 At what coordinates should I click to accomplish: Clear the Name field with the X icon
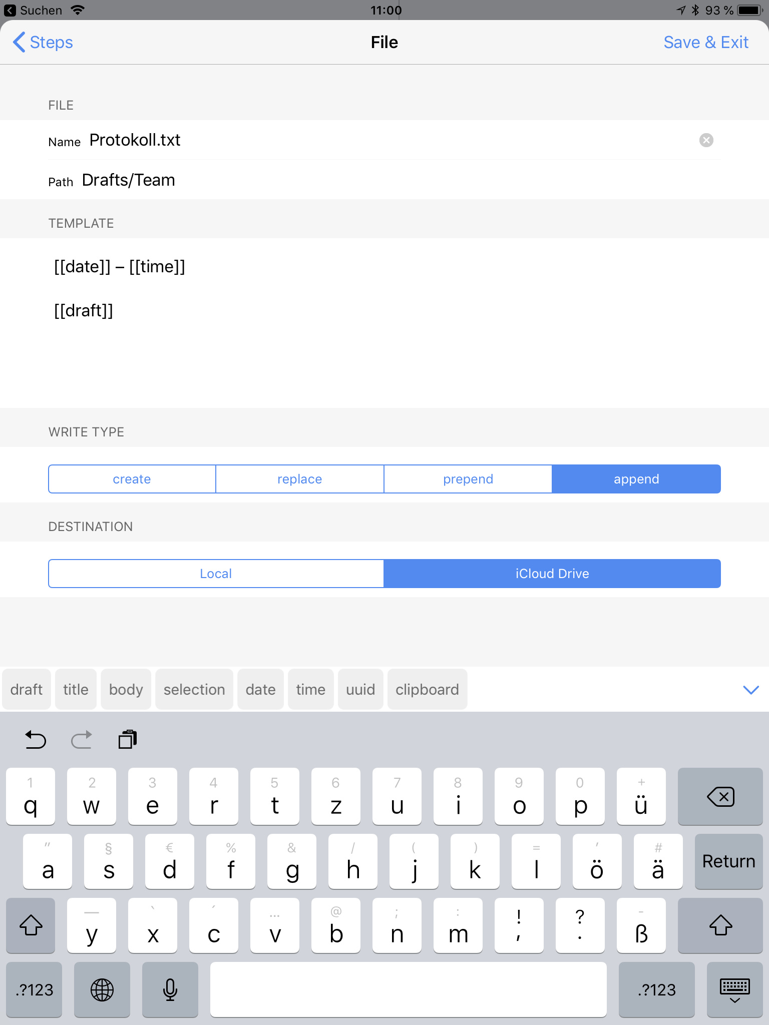(x=706, y=140)
